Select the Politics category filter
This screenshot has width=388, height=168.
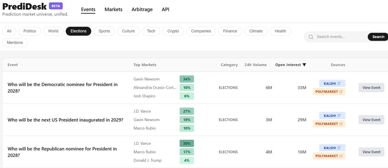[x=30, y=31]
